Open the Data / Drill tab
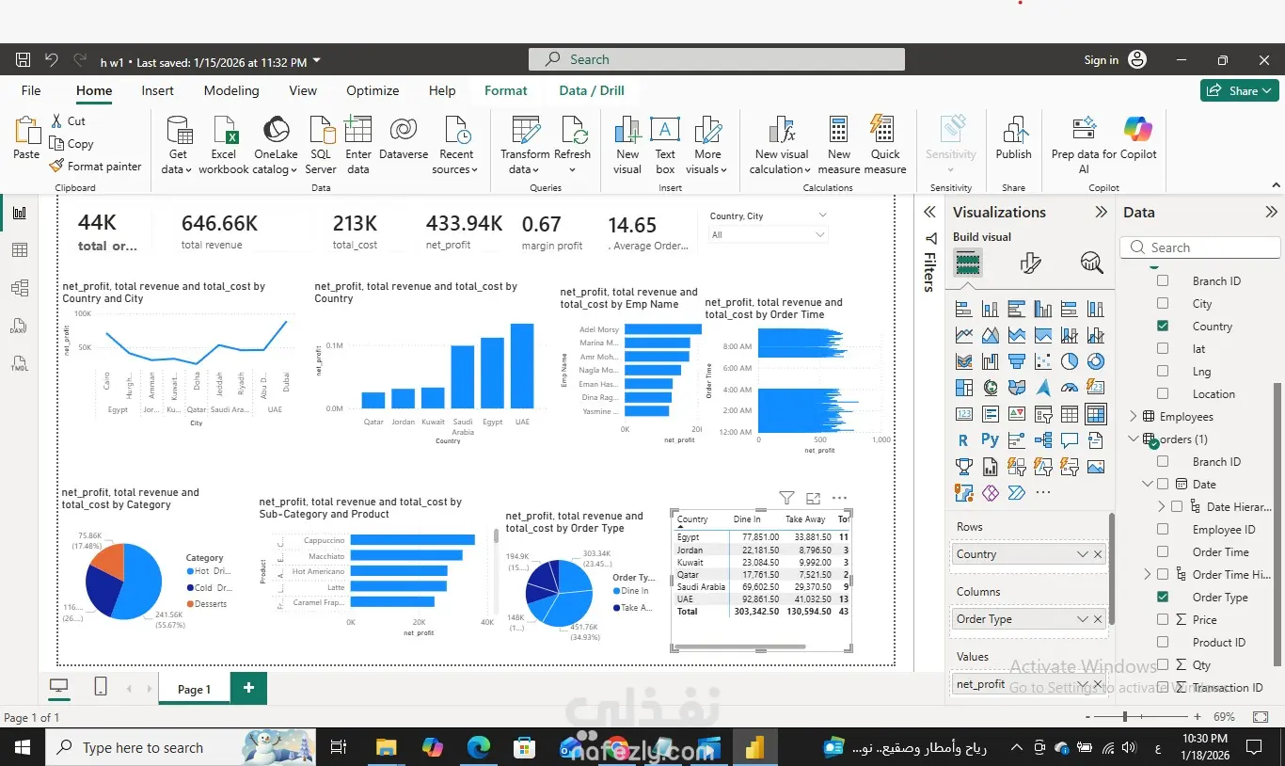Image resolution: width=1285 pixels, height=766 pixels. pos(592,91)
